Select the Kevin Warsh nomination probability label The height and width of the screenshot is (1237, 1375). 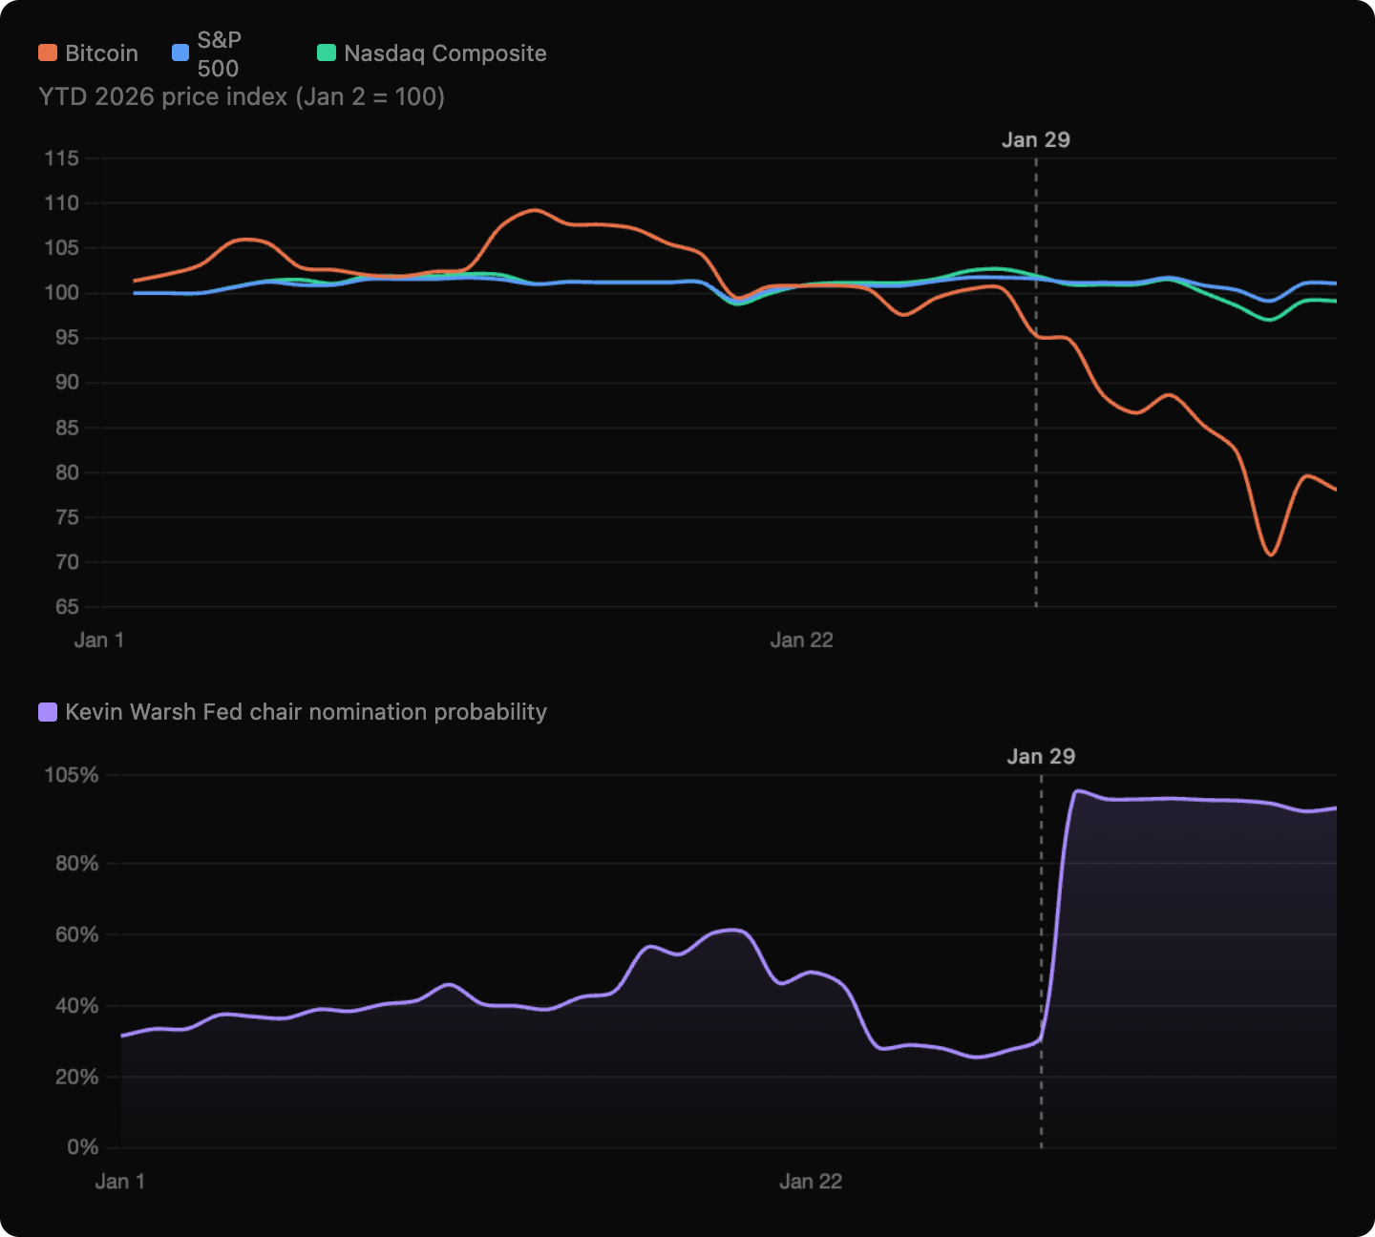point(306,712)
